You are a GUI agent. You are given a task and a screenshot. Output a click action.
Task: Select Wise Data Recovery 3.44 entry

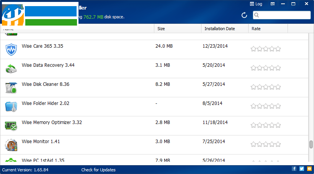[154, 68]
